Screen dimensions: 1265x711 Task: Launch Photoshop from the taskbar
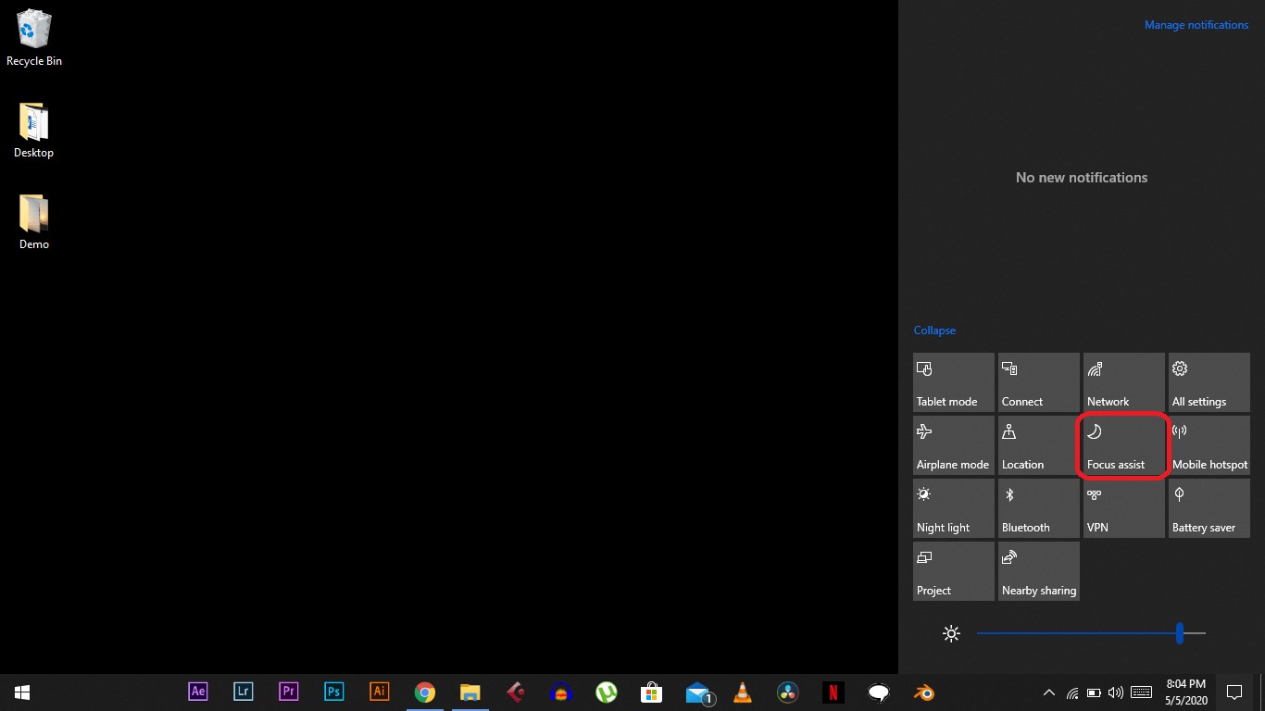click(333, 692)
